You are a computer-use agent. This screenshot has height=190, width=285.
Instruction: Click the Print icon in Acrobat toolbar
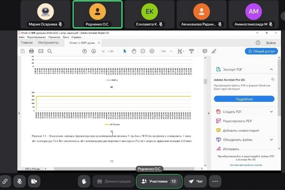pyautogui.click(x=31, y=51)
